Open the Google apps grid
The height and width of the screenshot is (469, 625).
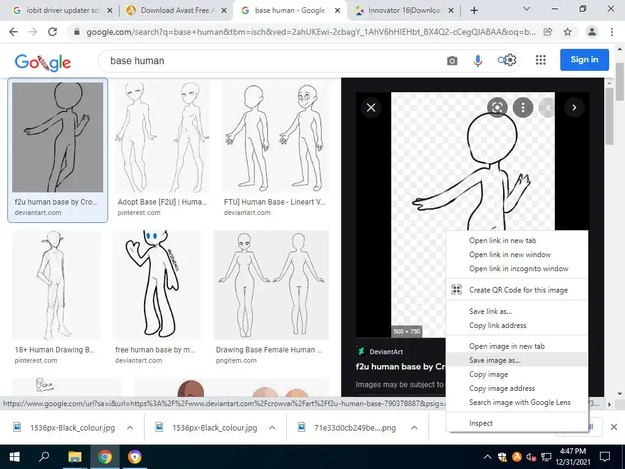pyautogui.click(x=541, y=60)
